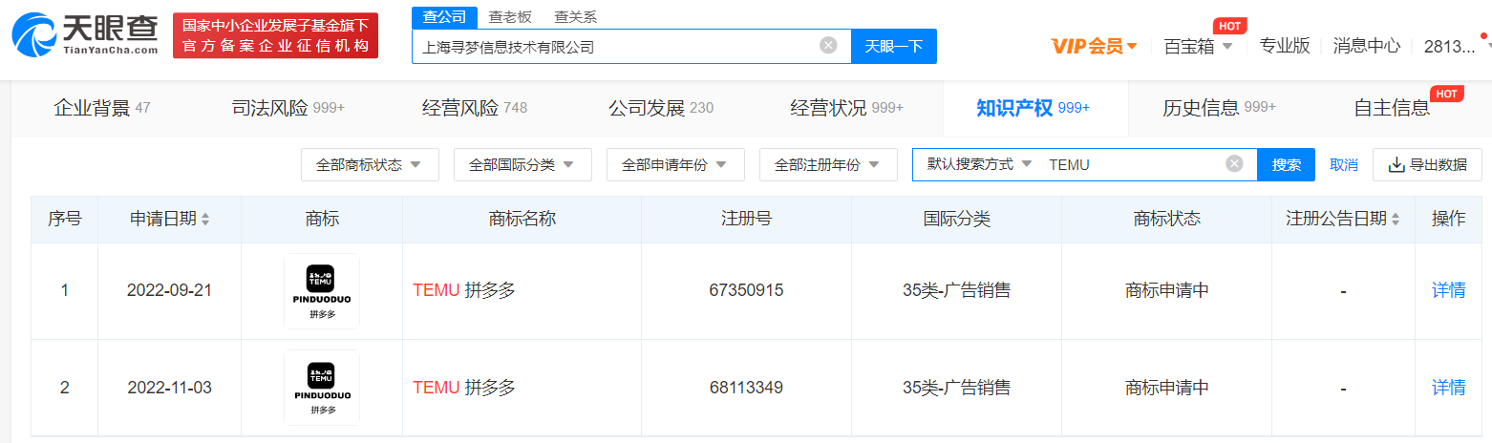This screenshot has height=443, width=1492.
Task: Click the 导出数据 export button
Action: 1427,164
